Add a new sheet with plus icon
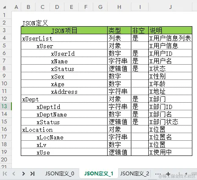 [168, 174]
